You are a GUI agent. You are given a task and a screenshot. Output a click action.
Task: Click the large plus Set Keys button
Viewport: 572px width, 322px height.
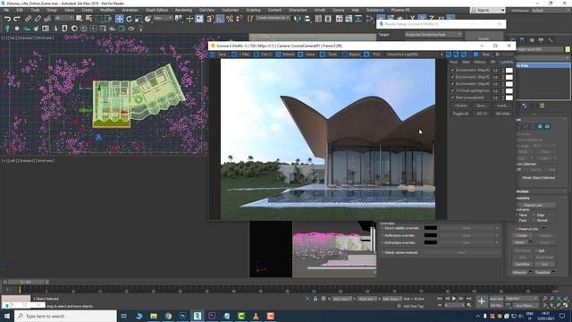coord(482,301)
